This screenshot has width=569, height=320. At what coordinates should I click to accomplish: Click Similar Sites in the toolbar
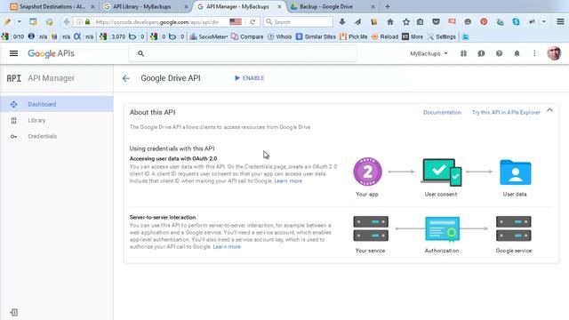pyautogui.click(x=316, y=36)
